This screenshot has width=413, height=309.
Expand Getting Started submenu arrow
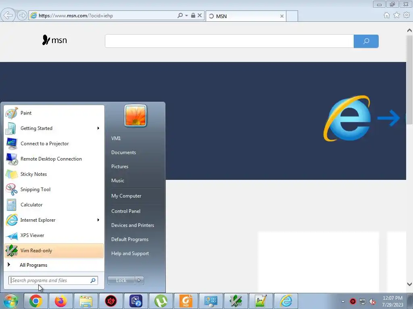click(x=98, y=128)
